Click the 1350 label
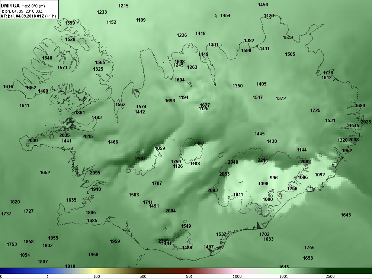The height and width of the screenshot is (279, 372). click(x=237, y=86)
